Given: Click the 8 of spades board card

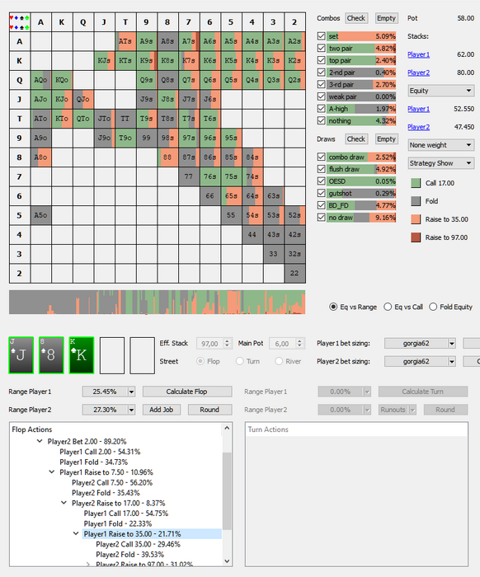Looking at the screenshot, I should coord(51,355).
